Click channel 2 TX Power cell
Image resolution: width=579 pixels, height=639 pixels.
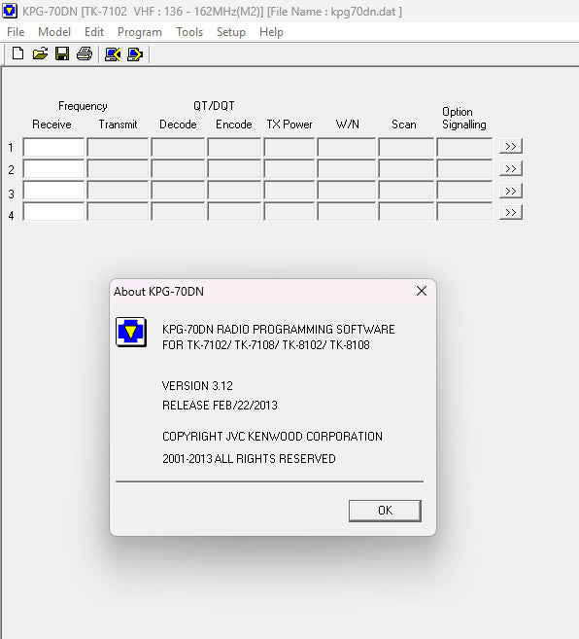[x=289, y=169]
